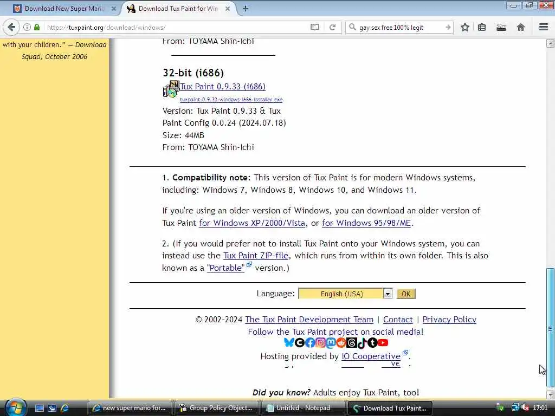The image size is (555, 416).
Task: Reload the current page
Action: coord(332,27)
